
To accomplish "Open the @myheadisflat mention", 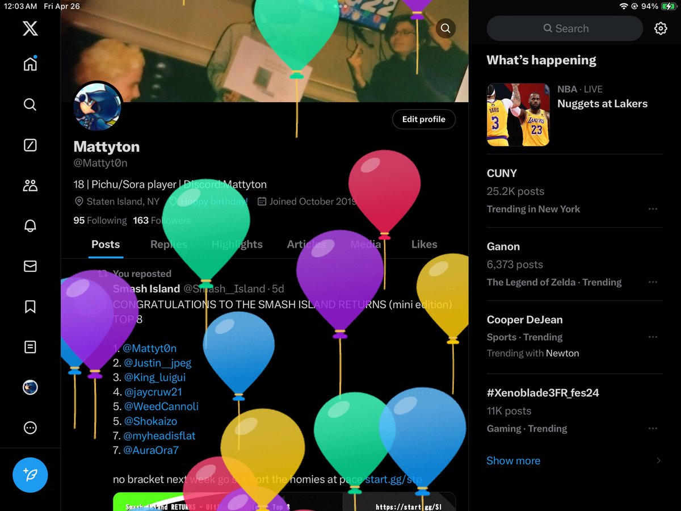I will click(159, 436).
